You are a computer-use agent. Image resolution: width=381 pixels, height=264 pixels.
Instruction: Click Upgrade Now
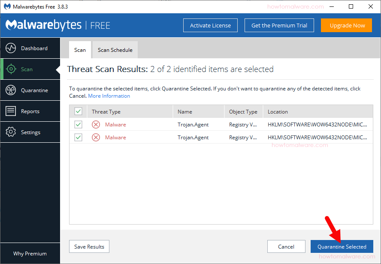click(x=346, y=25)
